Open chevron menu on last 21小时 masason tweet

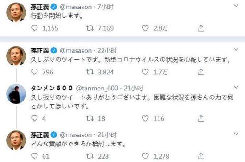[x=236, y=134]
